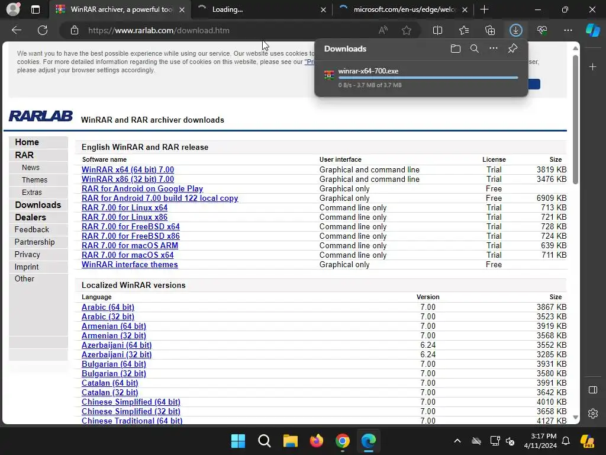The image size is (606, 455).
Task: Open RAR for Android on Google Play
Action: point(142,188)
